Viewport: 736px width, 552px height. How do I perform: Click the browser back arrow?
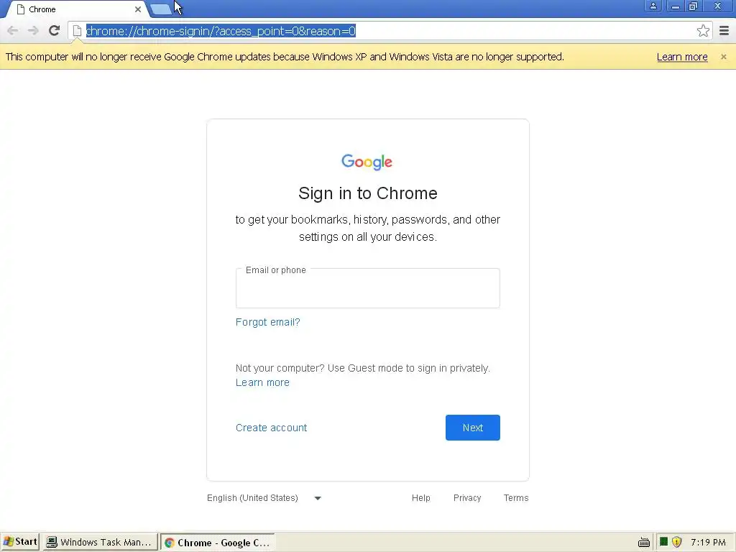coord(13,31)
